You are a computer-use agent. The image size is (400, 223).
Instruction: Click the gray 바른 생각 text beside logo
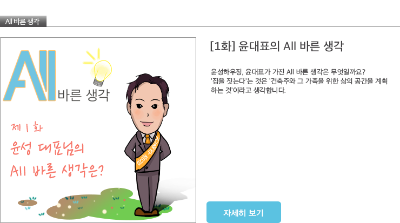84,95
